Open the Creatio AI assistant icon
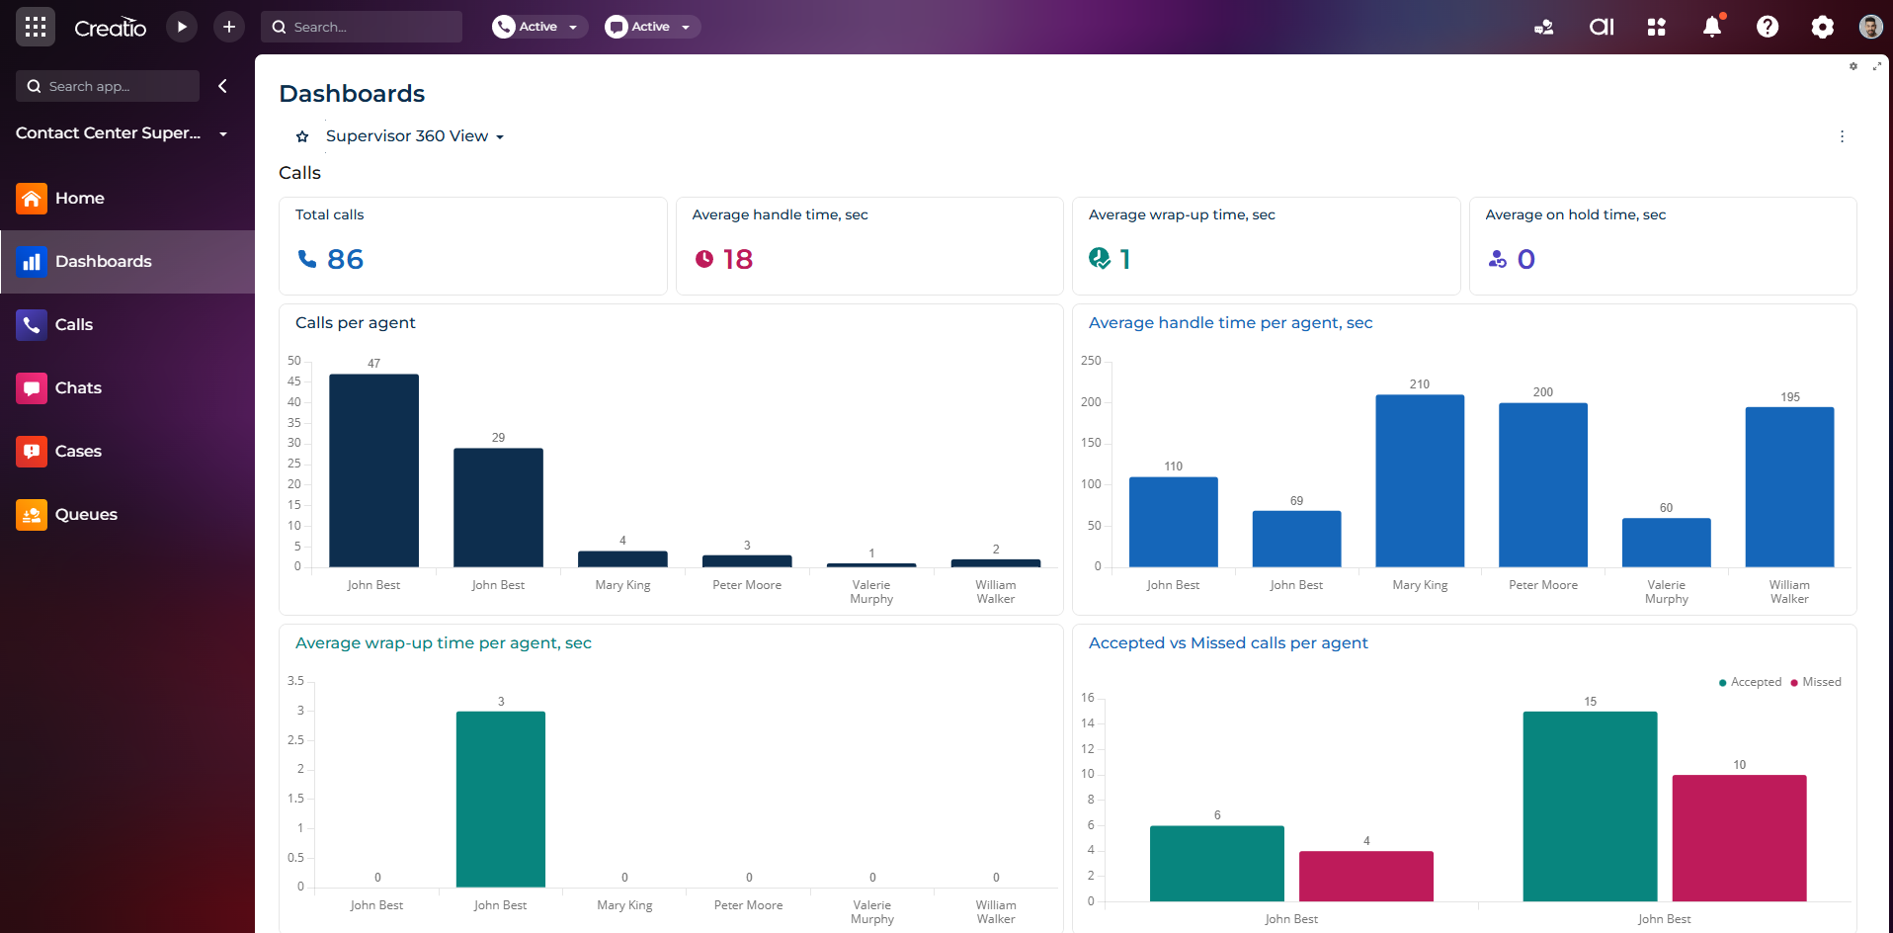1893x933 pixels. [1601, 27]
